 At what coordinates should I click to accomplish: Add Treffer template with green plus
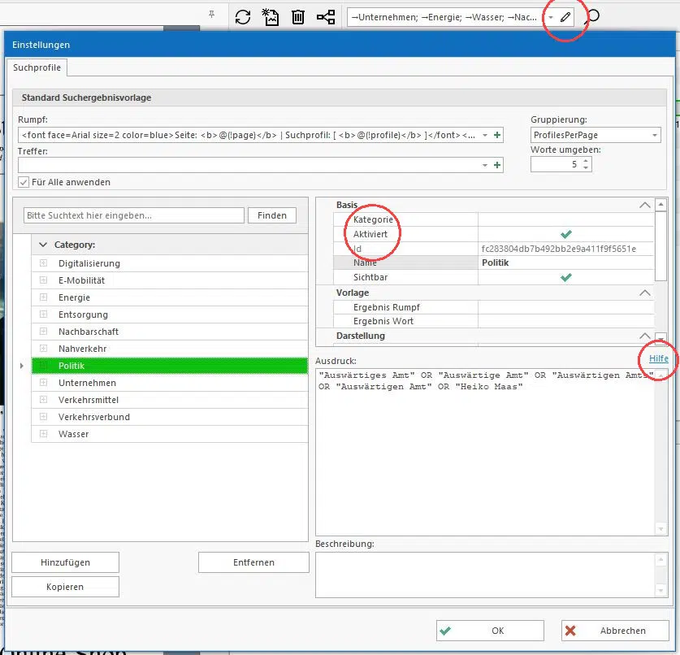pyautogui.click(x=497, y=165)
